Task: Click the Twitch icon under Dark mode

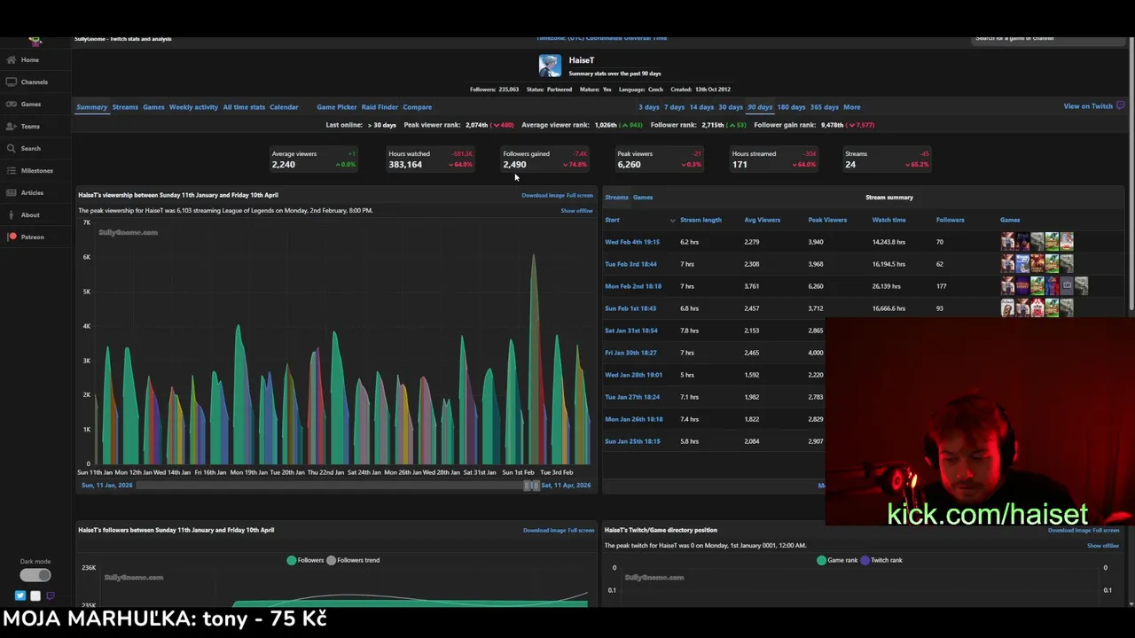Action: 51,596
